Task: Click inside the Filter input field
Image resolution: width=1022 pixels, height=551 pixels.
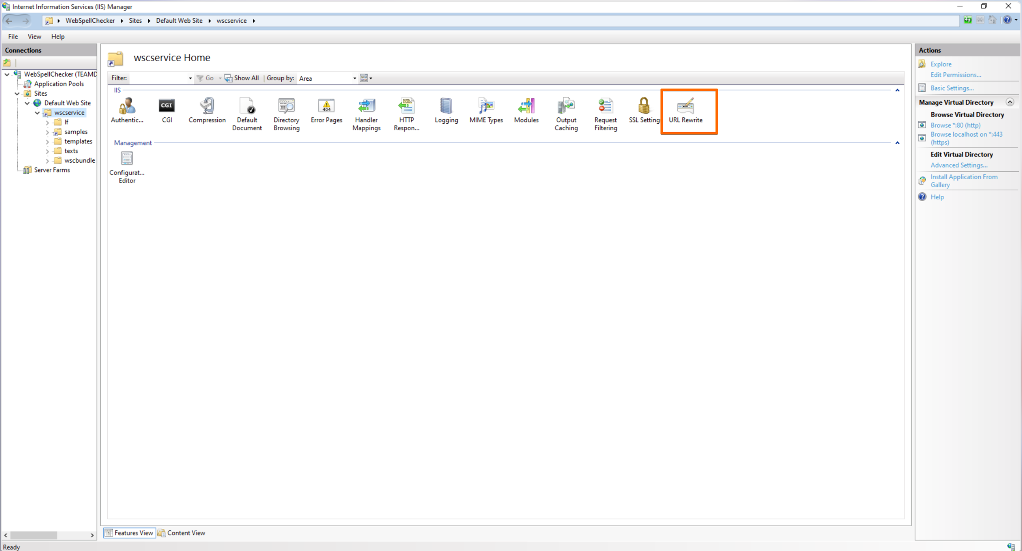Action: tap(157, 78)
